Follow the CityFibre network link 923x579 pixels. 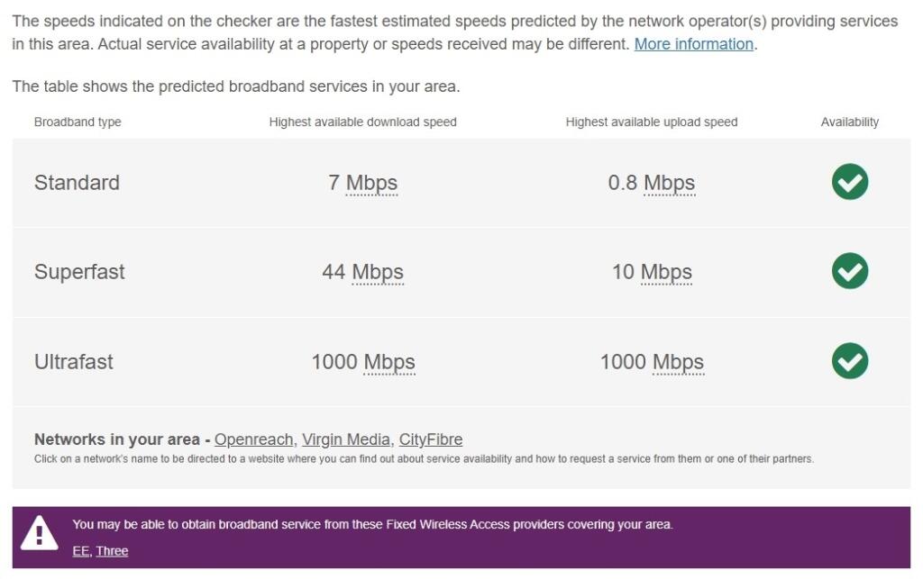pyautogui.click(x=429, y=439)
